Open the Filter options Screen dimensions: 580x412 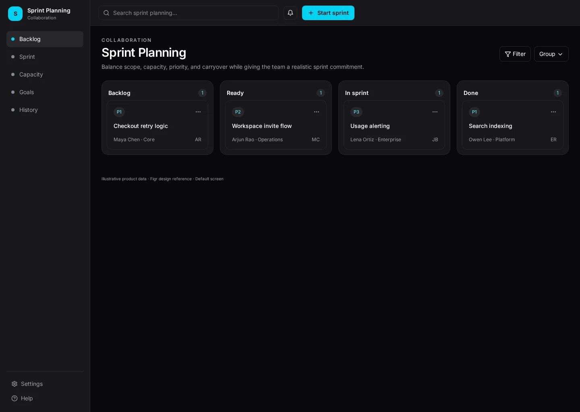515,54
